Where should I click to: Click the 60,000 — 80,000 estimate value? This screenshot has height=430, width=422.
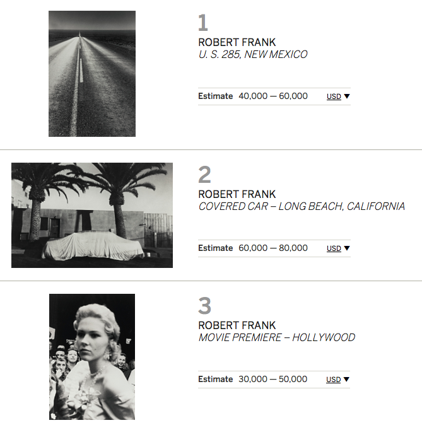(273, 248)
